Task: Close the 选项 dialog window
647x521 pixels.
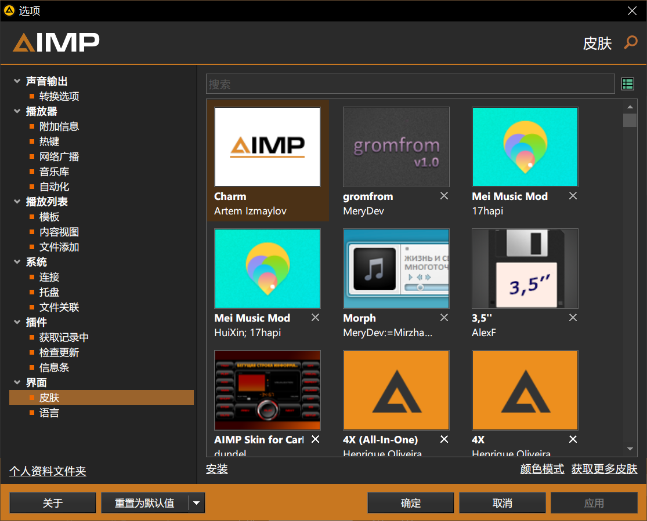Action: pos(632,10)
